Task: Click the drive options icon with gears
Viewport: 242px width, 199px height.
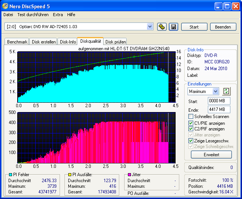Action: coord(162,27)
